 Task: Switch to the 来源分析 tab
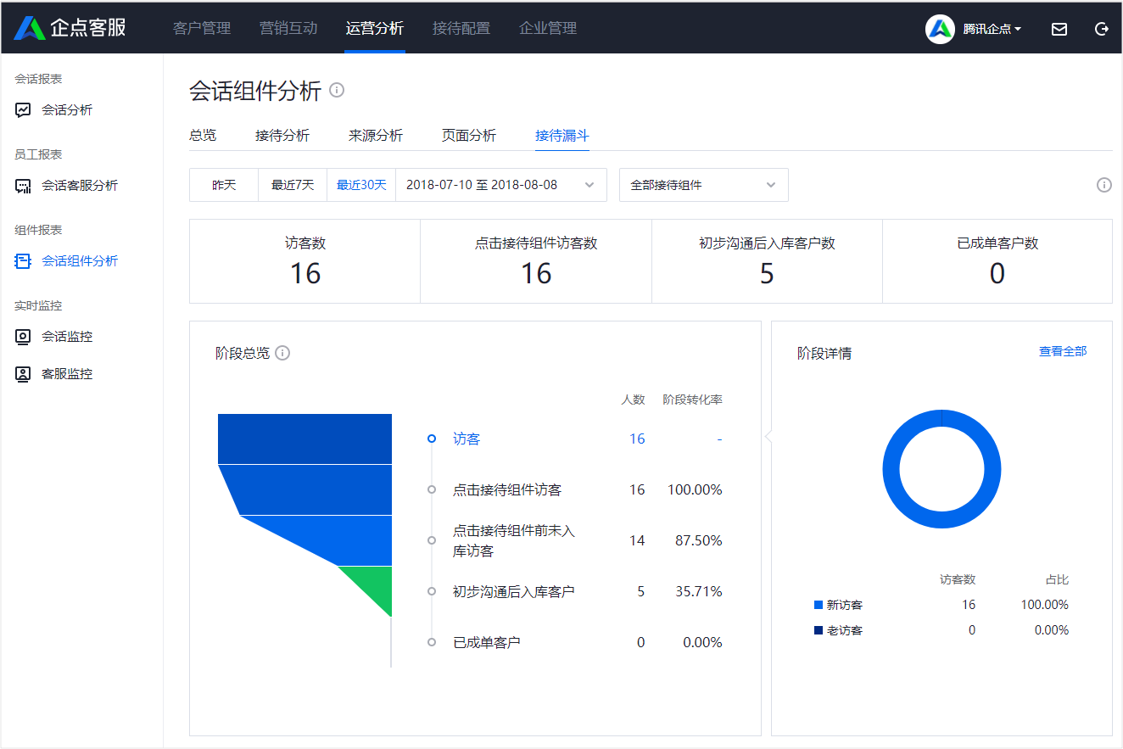[376, 136]
